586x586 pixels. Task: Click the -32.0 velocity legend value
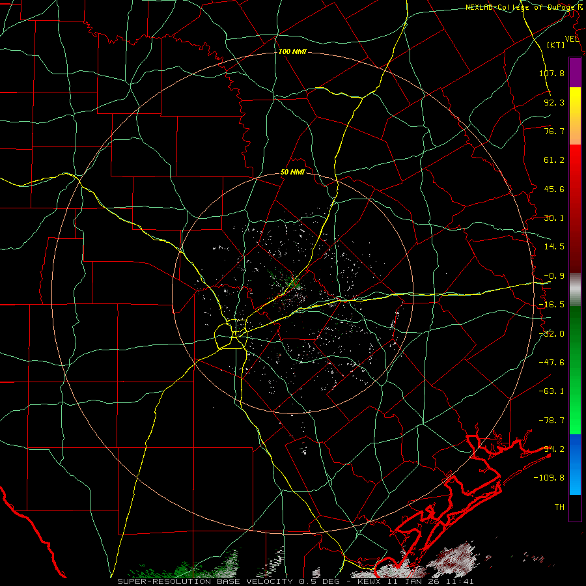pos(551,334)
